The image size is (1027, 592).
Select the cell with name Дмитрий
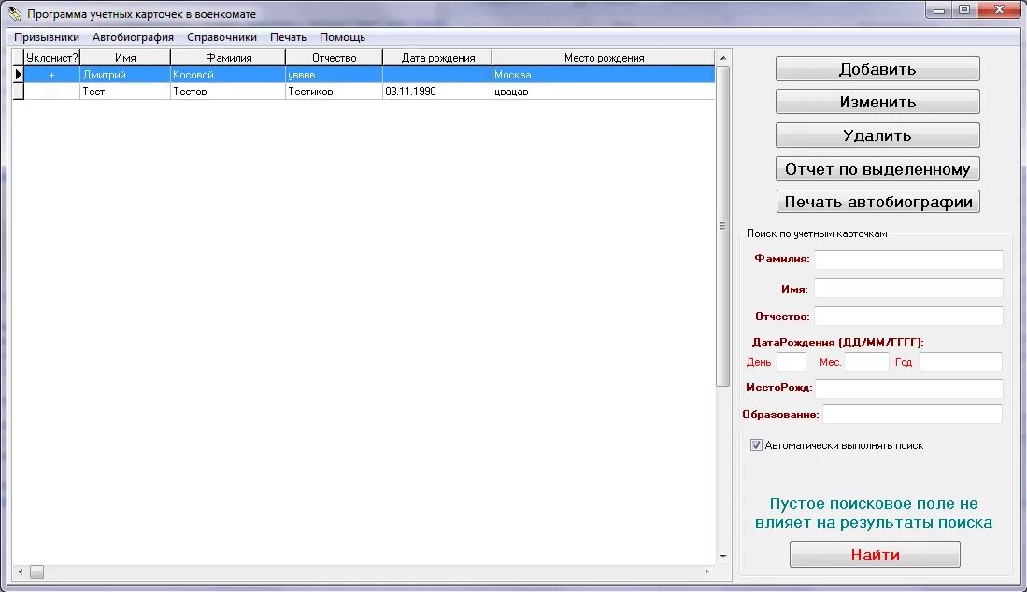[x=125, y=75]
